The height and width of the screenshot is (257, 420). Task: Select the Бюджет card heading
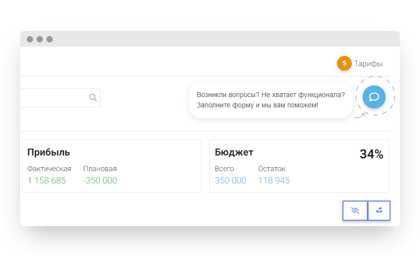click(x=234, y=153)
